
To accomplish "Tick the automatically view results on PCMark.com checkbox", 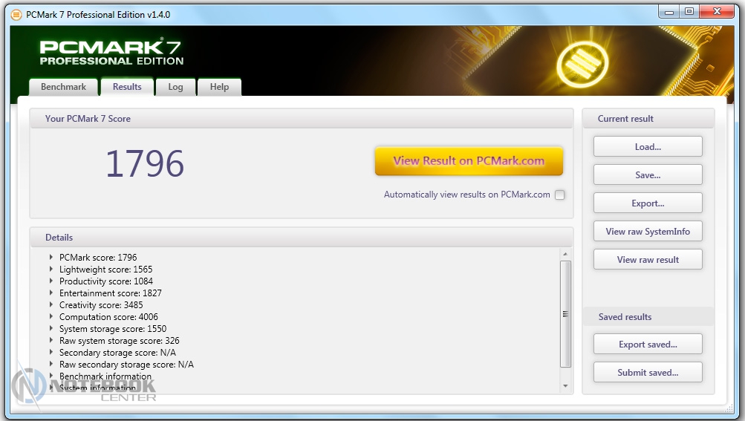I will point(559,195).
